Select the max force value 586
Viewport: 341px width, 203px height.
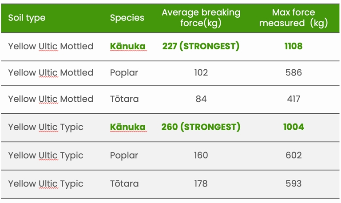pyautogui.click(x=293, y=73)
